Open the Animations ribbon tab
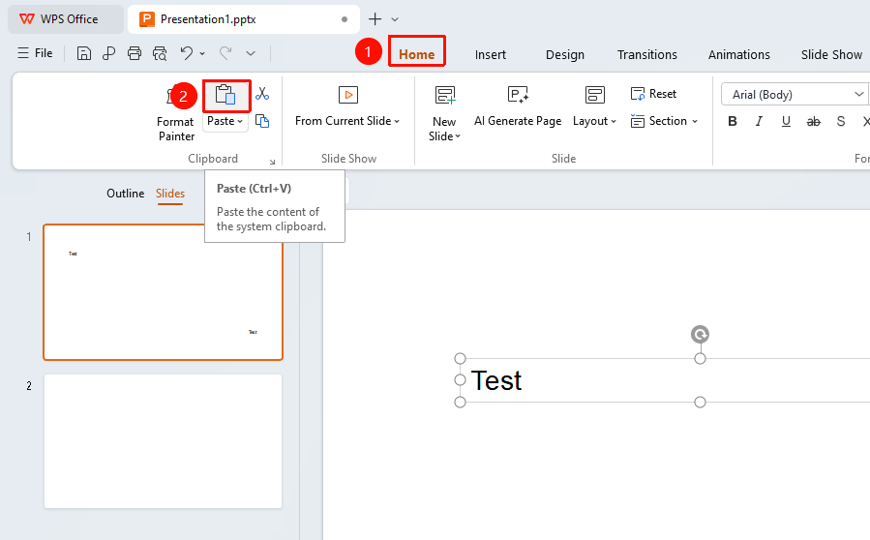This screenshot has width=870, height=540. click(739, 54)
